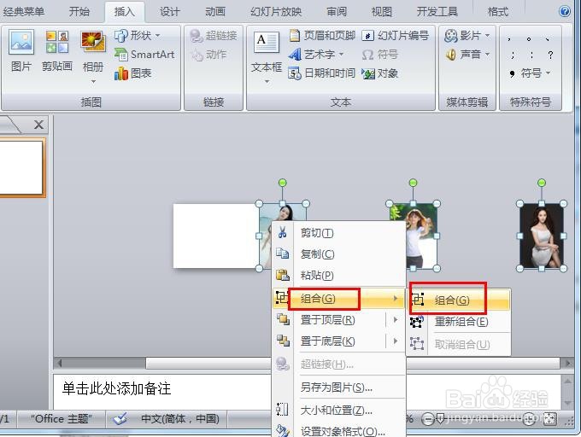Switch to the 视图 tab

pyautogui.click(x=382, y=11)
